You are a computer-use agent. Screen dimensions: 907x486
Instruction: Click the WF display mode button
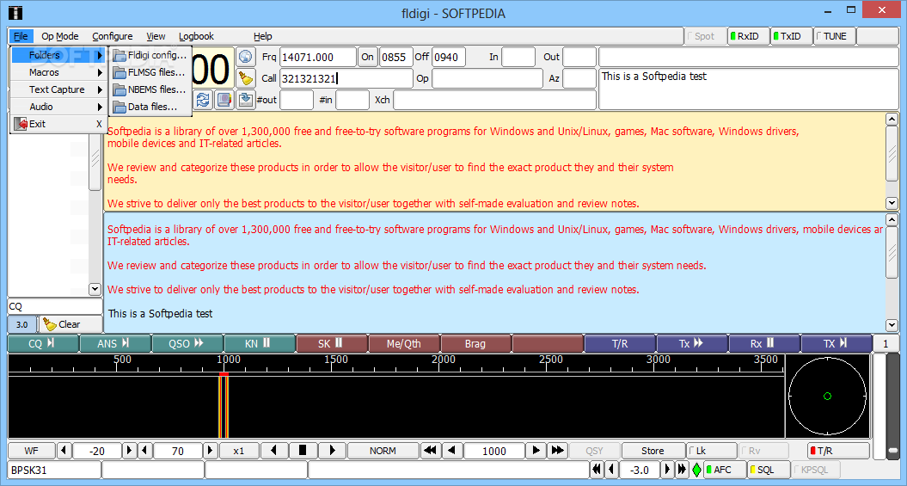tap(31, 450)
